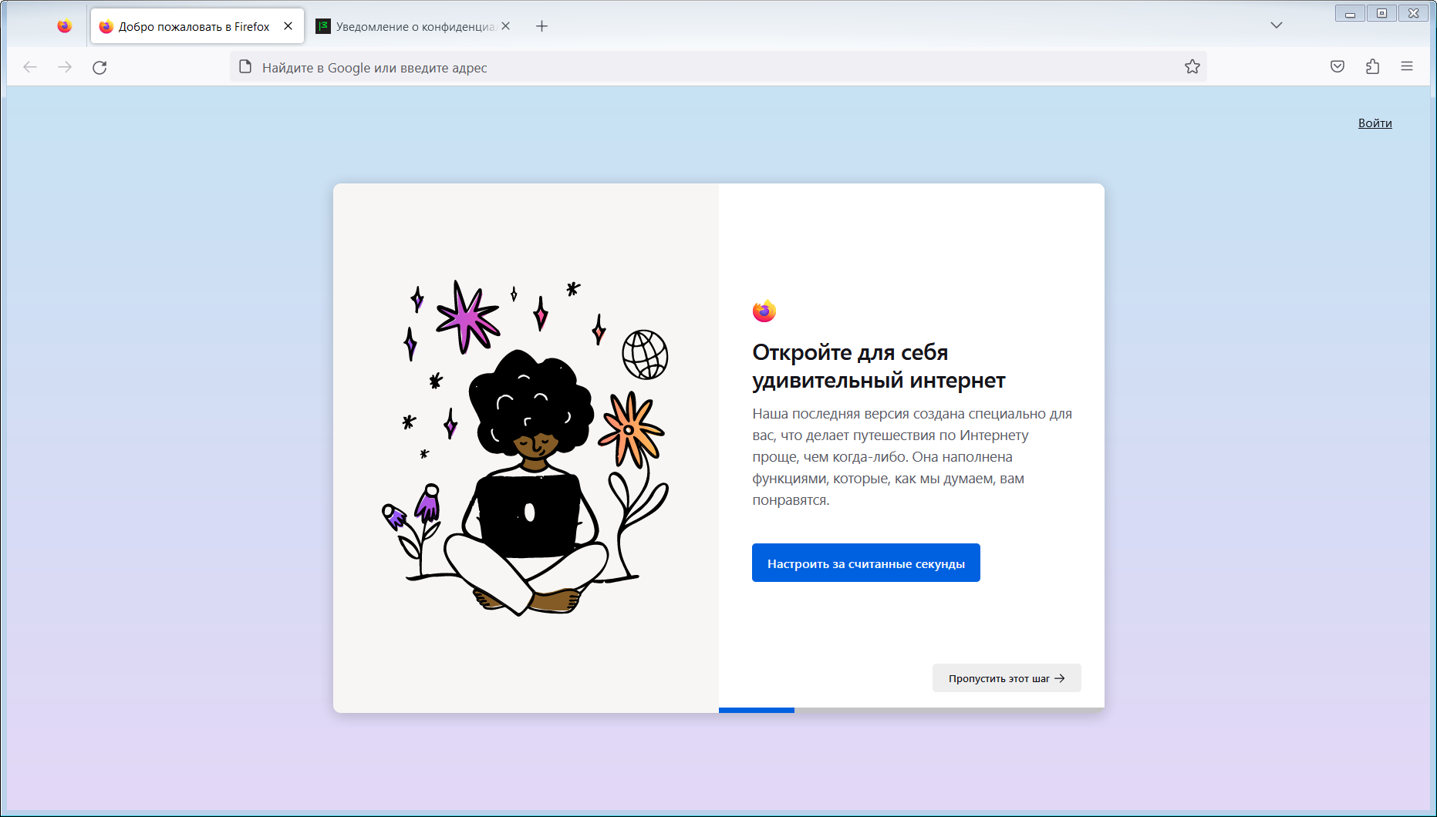Go forward with the forward arrow
Viewport: 1437px width, 817px height.
click(x=65, y=67)
